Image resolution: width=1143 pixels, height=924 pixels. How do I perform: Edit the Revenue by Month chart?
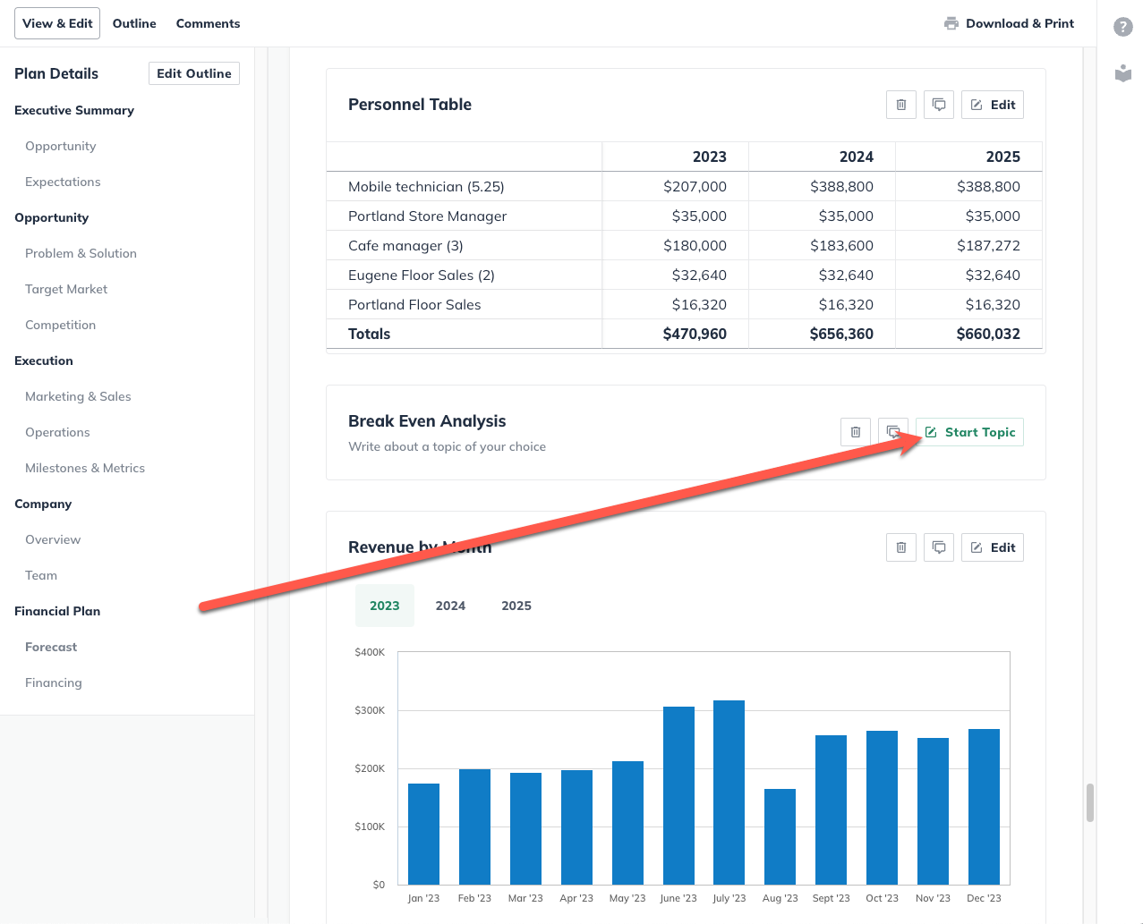pos(993,547)
